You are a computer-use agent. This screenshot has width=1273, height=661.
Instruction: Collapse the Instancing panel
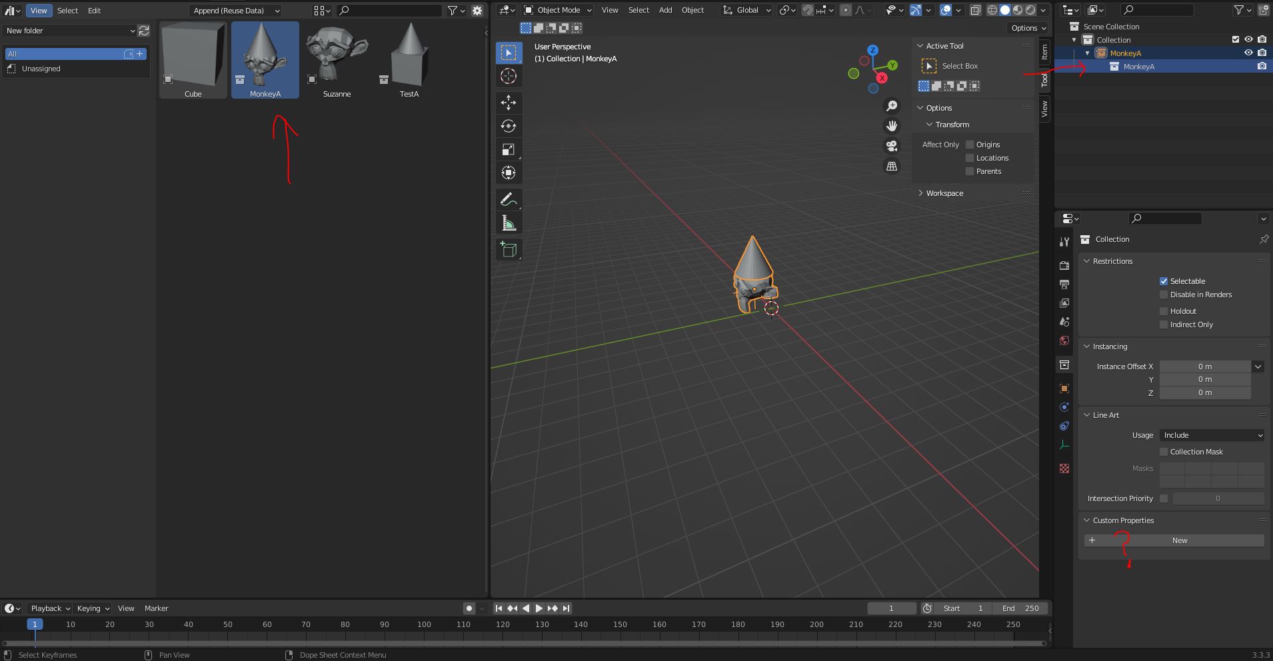(1110, 346)
